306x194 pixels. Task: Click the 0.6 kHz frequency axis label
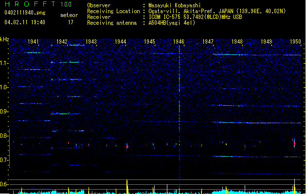point(4,184)
